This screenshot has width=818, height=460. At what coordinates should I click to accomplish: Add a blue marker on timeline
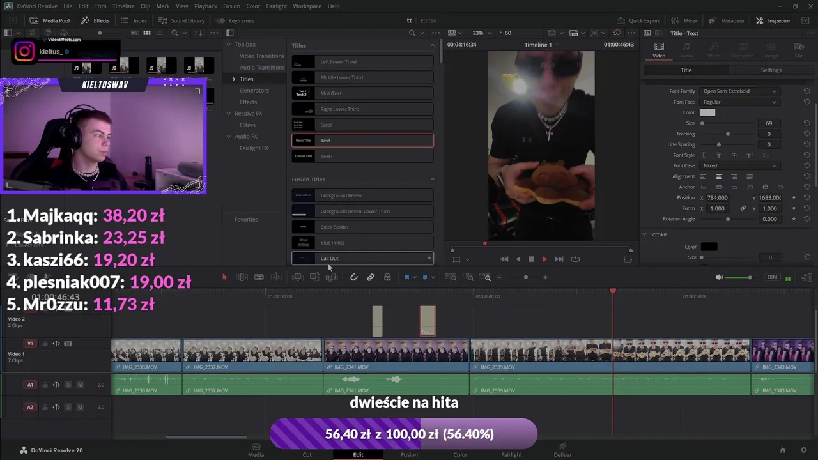pyautogui.click(x=426, y=277)
